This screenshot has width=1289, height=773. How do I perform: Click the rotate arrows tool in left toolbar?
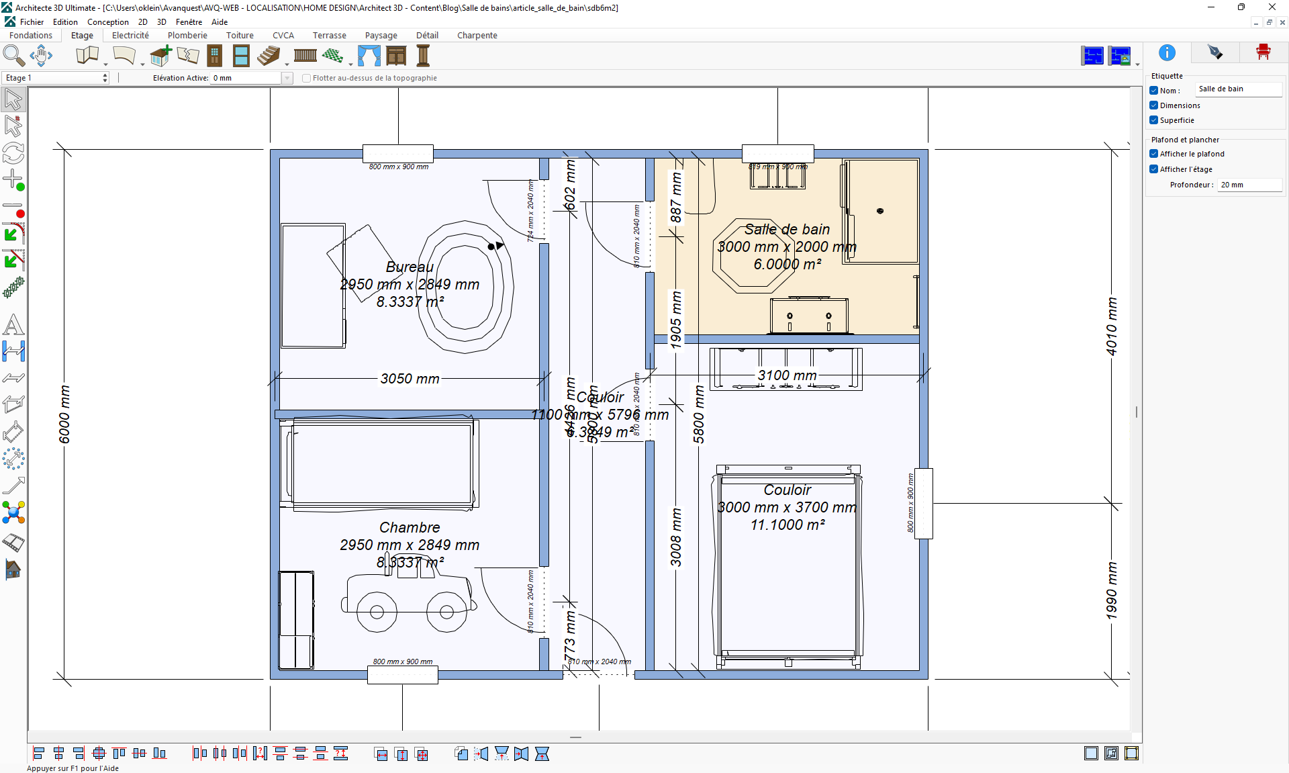[13, 153]
